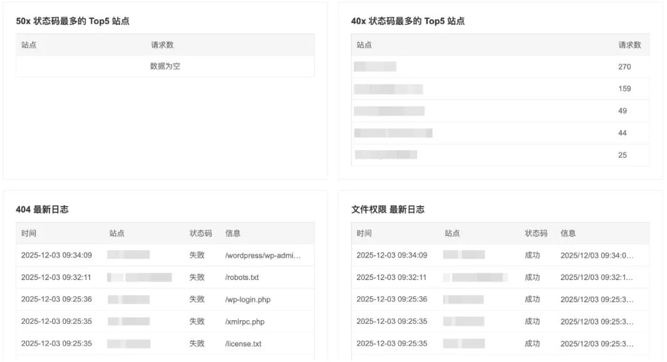Click the 失败 status in /robots.txt row
The width and height of the screenshot is (667, 362).
click(x=197, y=277)
